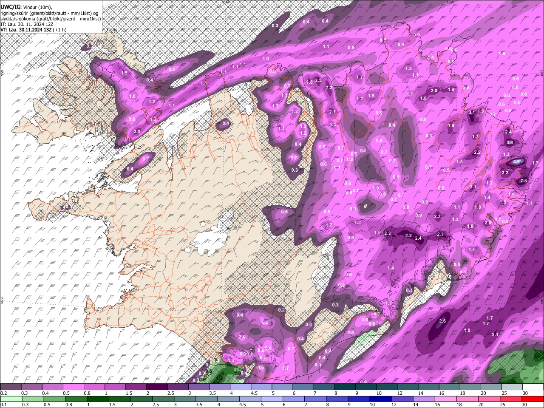Click the 3.1 precipitation value on the map

click(x=471, y=113)
